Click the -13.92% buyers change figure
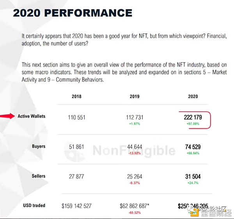This screenshot has width=234, height=219. pyautogui.click(x=135, y=153)
